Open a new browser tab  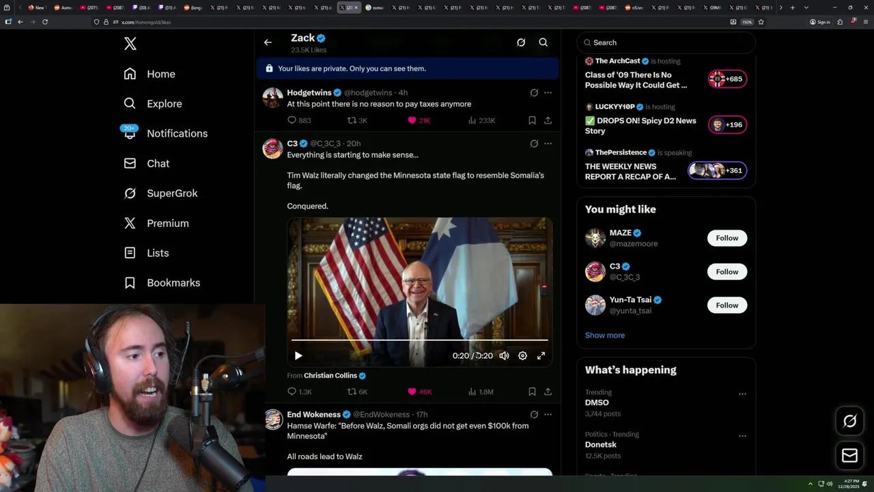pos(792,8)
